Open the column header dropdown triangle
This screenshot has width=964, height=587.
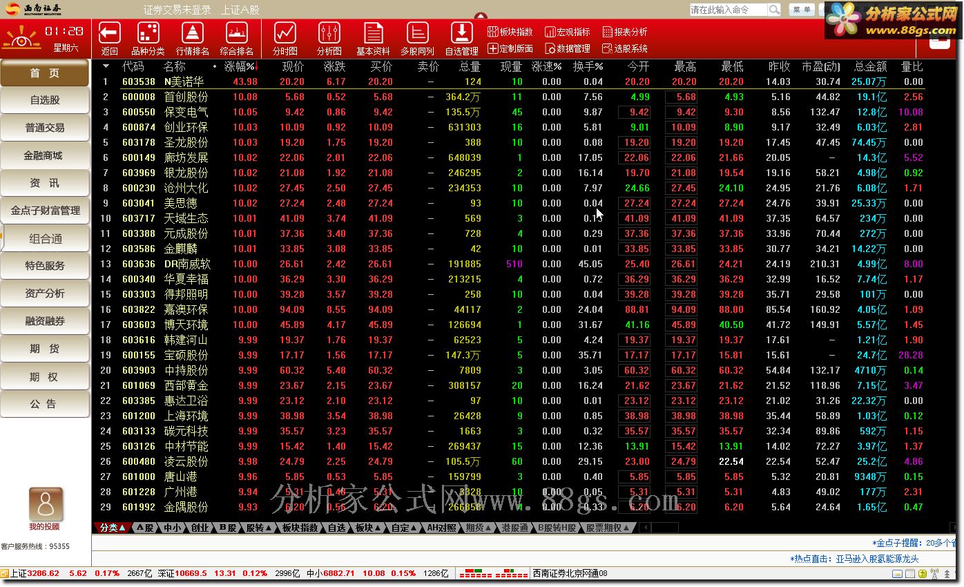tap(106, 67)
